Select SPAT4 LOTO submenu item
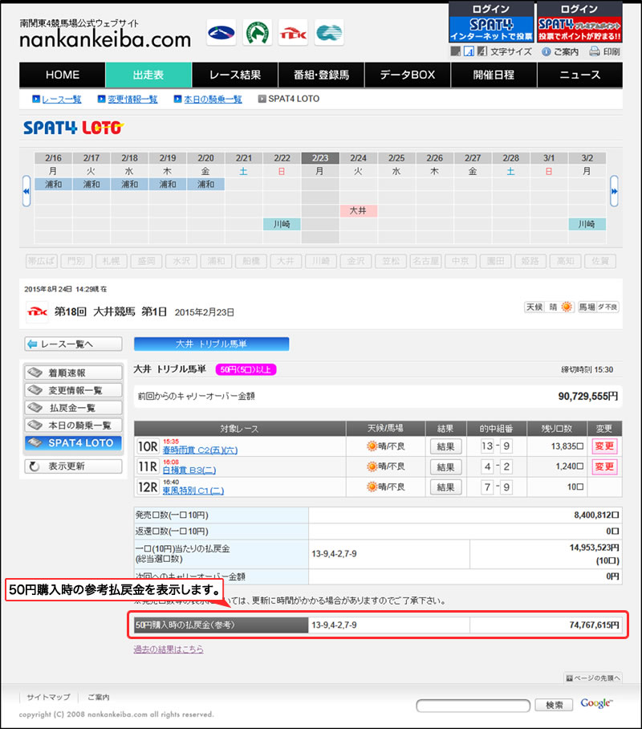 pos(294,99)
